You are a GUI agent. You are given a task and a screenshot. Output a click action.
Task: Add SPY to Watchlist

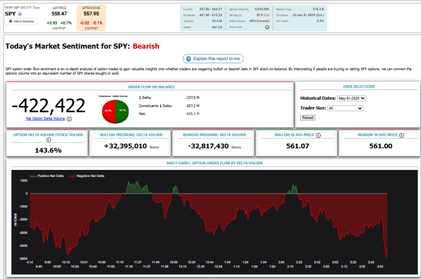[x=21, y=21]
